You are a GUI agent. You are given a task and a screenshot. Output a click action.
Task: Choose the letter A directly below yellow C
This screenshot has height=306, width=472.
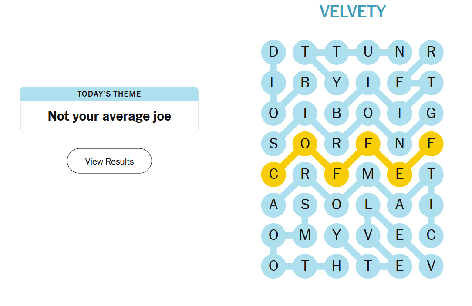tap(273, 205)
